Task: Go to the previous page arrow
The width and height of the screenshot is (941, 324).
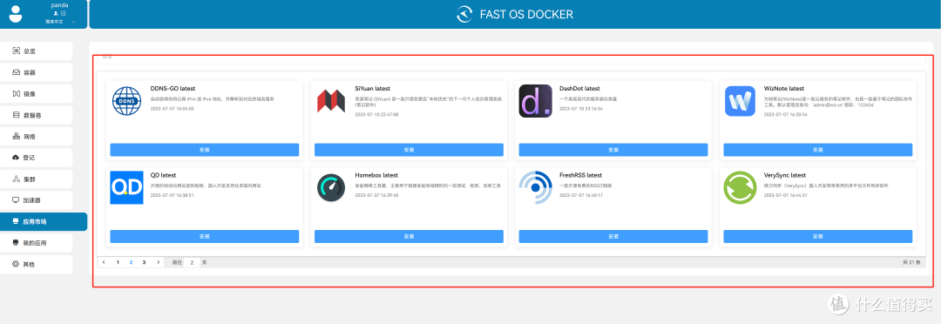Action: point(105,262)
